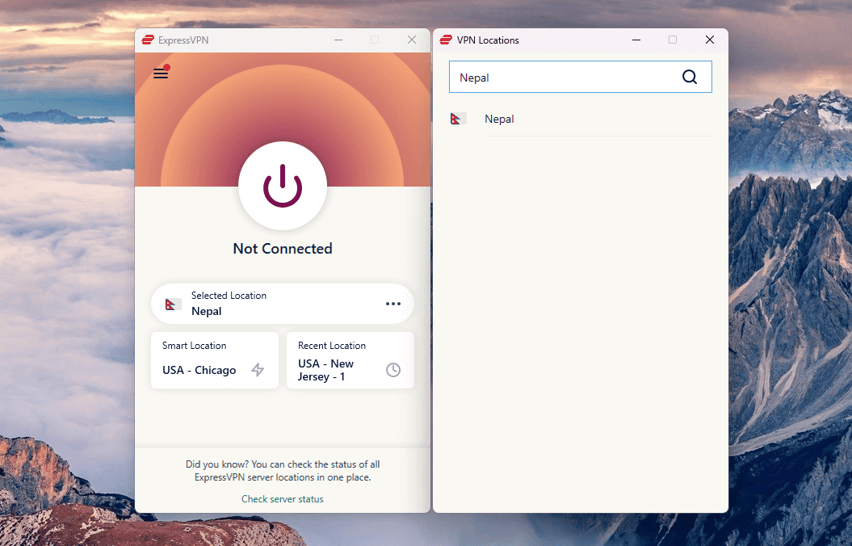Image resolution: width=852 pixels, height=546 pixels.
Task: Click the Not Connected status text
Action: [283, 248]
